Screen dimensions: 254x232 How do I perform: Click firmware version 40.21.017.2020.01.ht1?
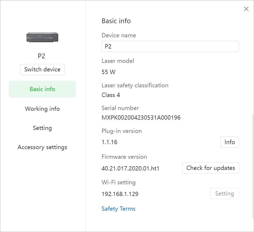[130, 168]
